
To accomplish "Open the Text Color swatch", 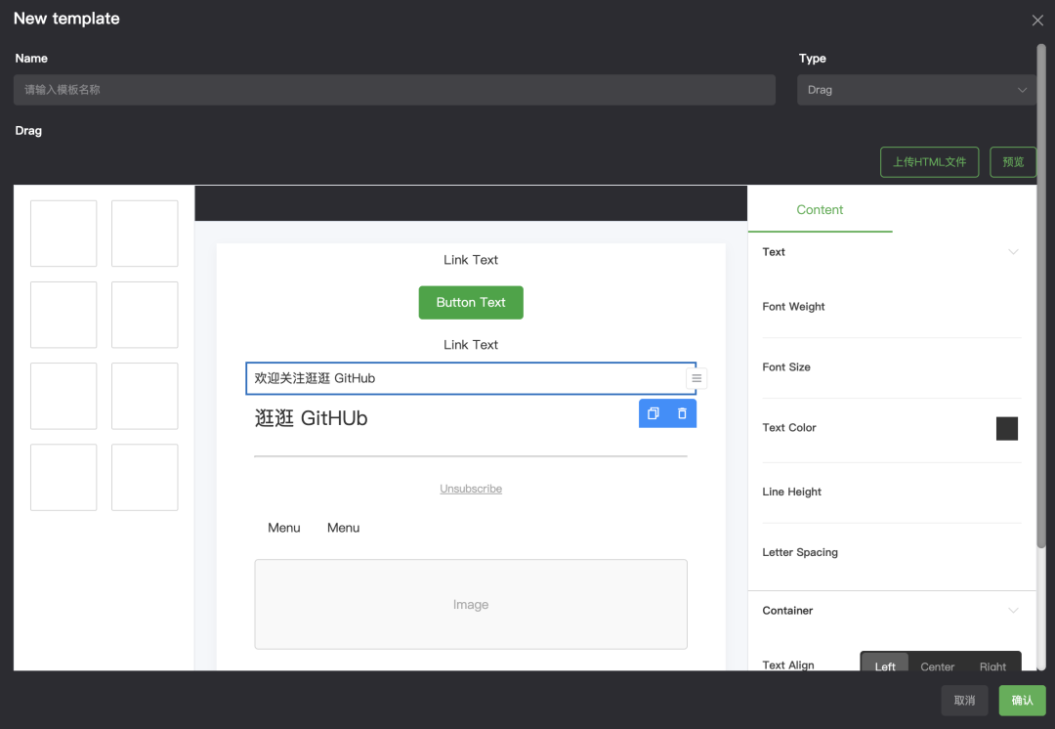I will (1007, 428).
